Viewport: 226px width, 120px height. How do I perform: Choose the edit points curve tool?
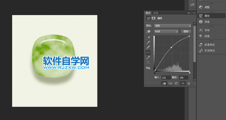click(x=148, y=53)
